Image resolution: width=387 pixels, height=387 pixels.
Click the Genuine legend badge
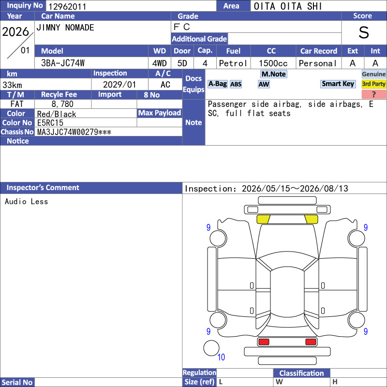[373, 74]
